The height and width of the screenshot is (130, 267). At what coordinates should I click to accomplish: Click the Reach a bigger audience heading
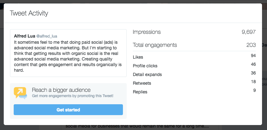point(61,90)
